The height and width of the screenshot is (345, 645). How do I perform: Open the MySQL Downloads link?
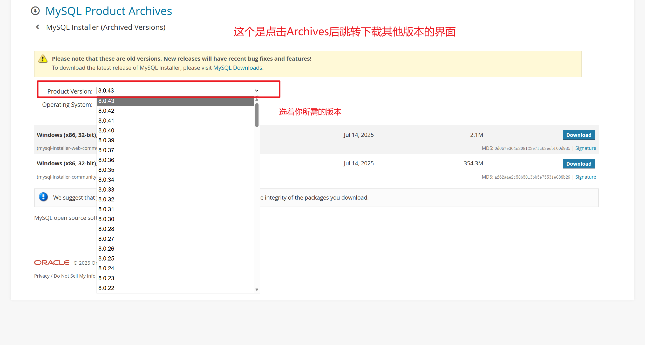point(237,68)
